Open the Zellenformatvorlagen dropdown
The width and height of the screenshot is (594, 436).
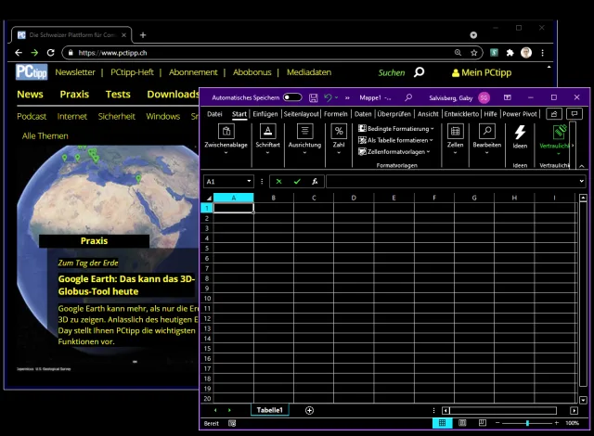click(395, 151)
